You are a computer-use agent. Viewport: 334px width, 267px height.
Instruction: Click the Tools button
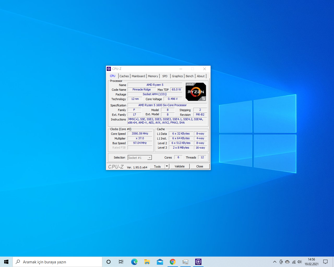point(157,166)
